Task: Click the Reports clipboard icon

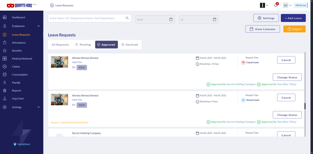Action: pos(5,91)
